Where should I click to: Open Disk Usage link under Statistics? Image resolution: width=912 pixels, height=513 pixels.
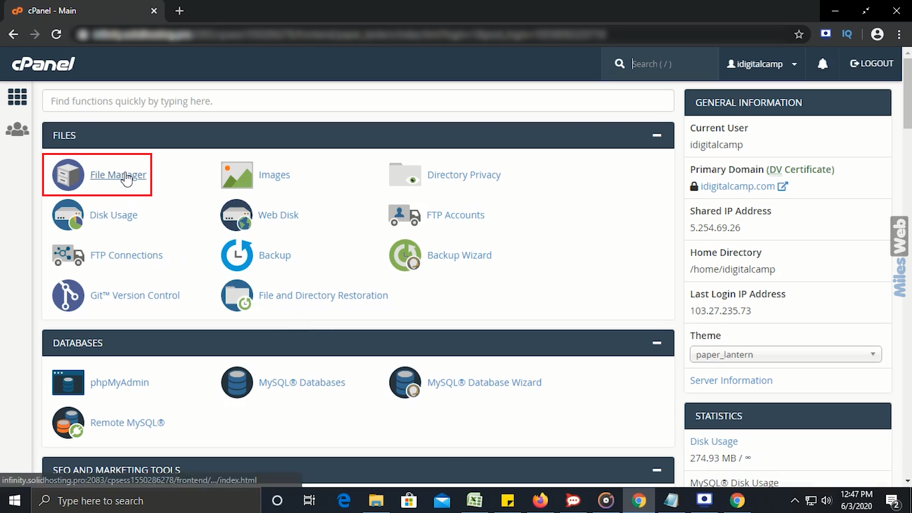pos(714,442)
